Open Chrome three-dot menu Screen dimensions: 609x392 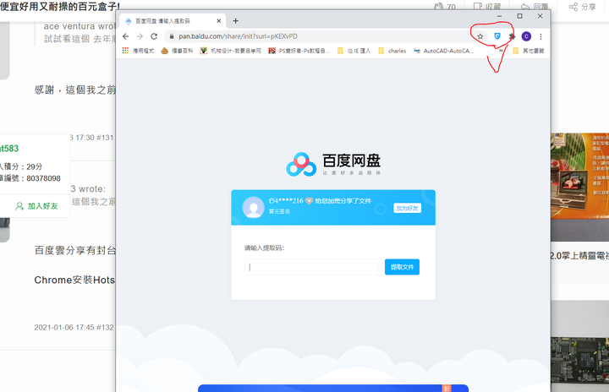coord(540,36)
